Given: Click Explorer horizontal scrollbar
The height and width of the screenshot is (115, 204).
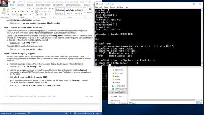Looking at the screenshot, I should [163, 100].
